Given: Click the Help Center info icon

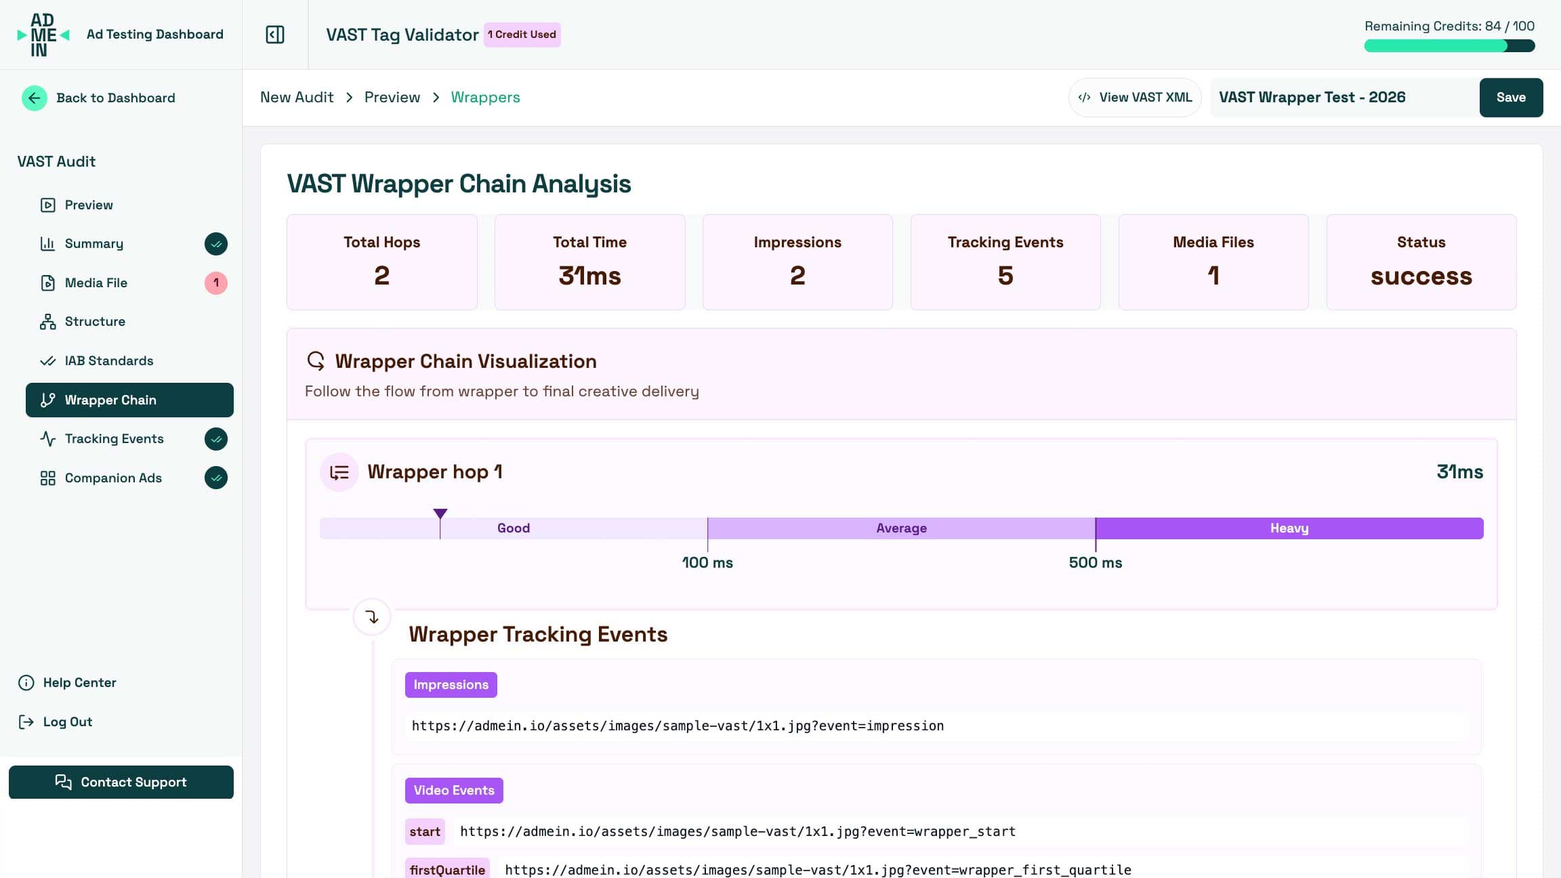Looking at the screenshot, I should [26, 682].
